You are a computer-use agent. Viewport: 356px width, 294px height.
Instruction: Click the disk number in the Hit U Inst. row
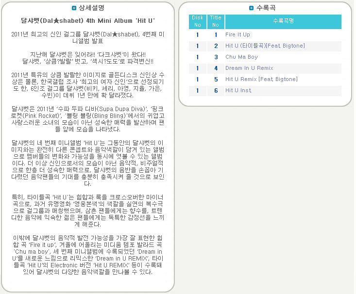[197, 91]
